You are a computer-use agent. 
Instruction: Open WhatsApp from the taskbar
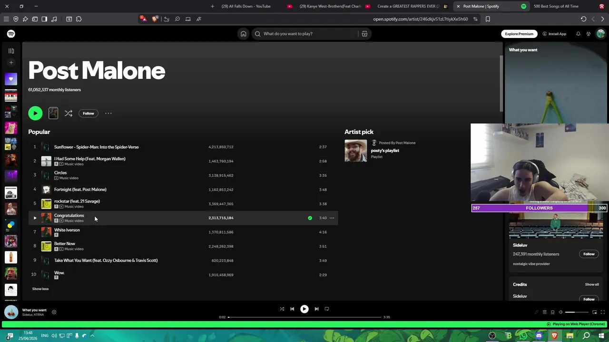click(x=523, y=336)
